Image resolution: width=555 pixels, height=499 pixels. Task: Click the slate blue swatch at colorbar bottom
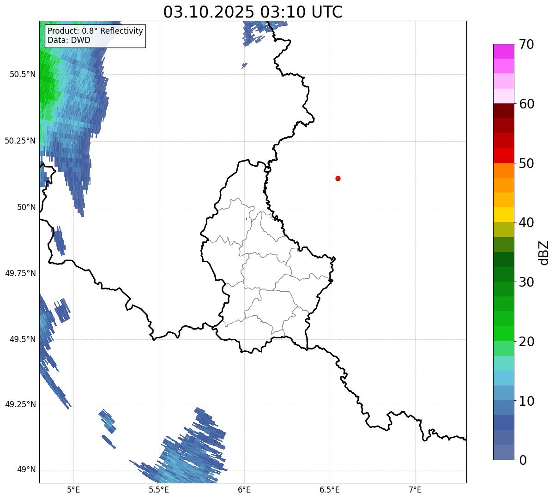[x=504, y=452]
